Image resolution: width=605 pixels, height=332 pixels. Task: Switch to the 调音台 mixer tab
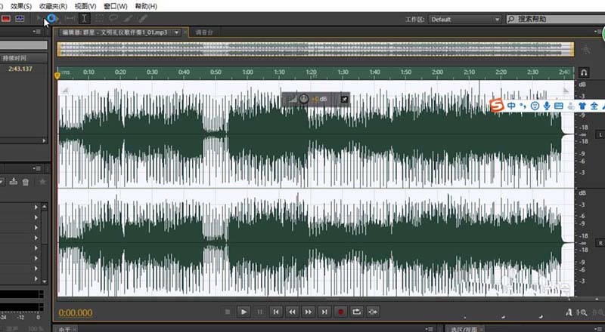click(x=204, y=32)
